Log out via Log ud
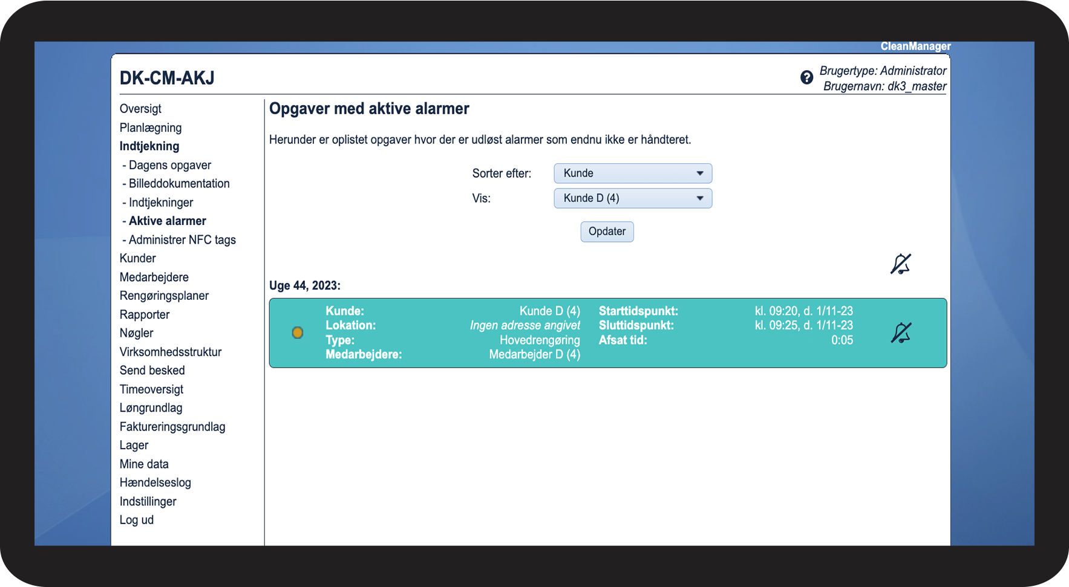 (x=137, y=520)
